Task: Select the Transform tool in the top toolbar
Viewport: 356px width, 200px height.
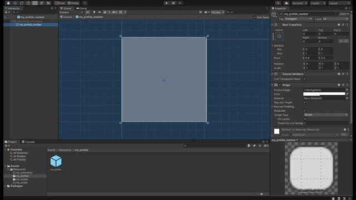Action: (x=42, y=3)
